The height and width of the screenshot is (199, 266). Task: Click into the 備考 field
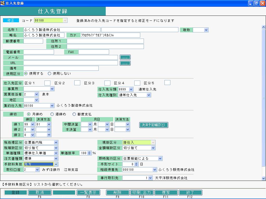click(61, 68)
